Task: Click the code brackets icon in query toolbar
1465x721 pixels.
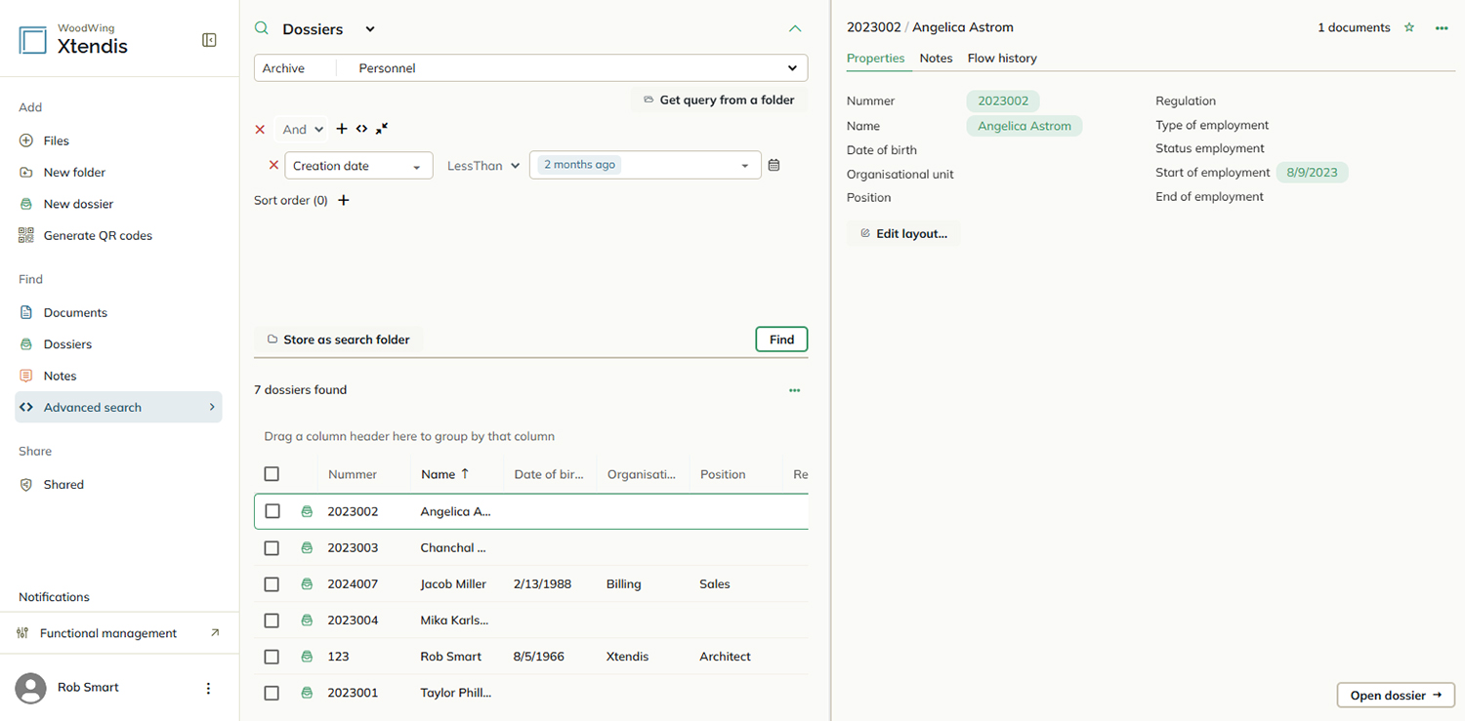Action: click(361, 129)
